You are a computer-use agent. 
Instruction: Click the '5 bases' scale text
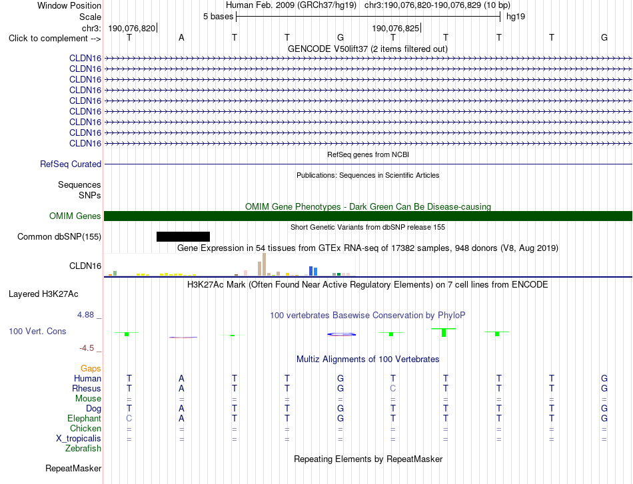(218, 17)
